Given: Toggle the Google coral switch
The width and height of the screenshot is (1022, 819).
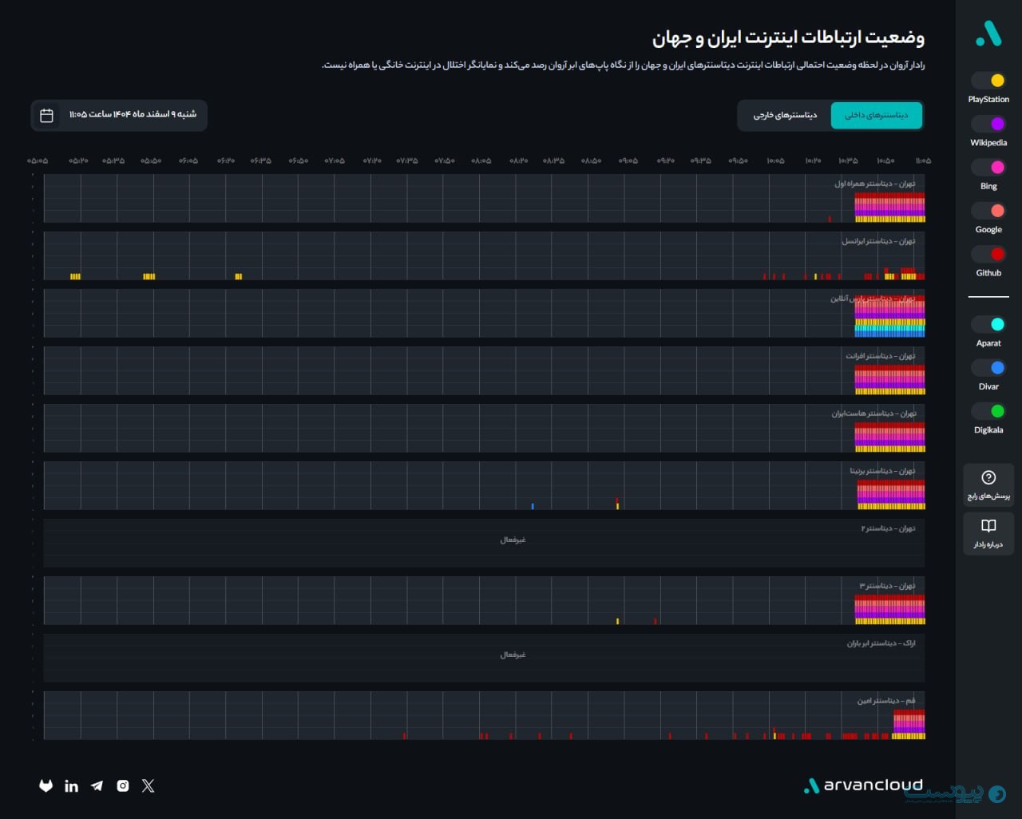Looking at the screenshot, I should click(x=988, y=211).
